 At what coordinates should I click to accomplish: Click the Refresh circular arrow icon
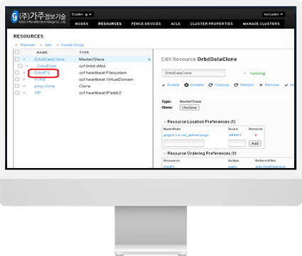236,85
